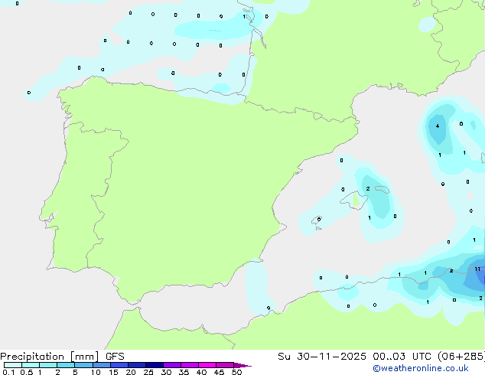The image size is (485, 375).
Task: Pick the legend swatch between 10 and 15
Action: point(102,365)
